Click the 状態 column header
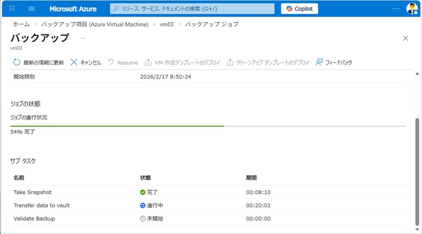 145,178
